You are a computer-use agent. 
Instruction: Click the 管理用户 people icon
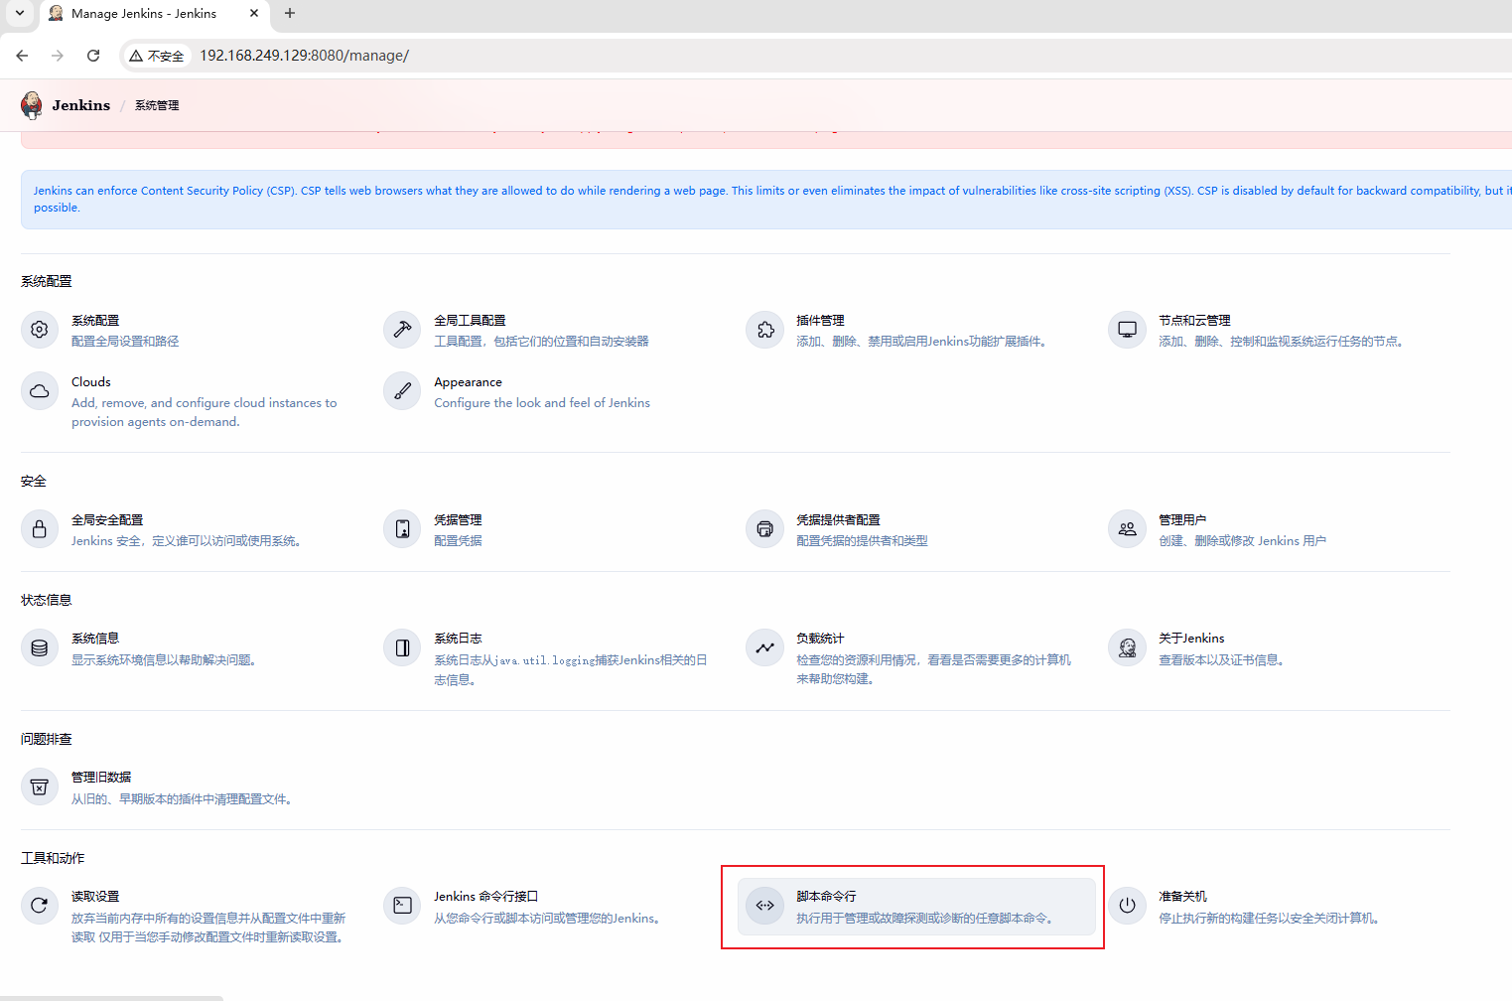[x=1127, y=529]
